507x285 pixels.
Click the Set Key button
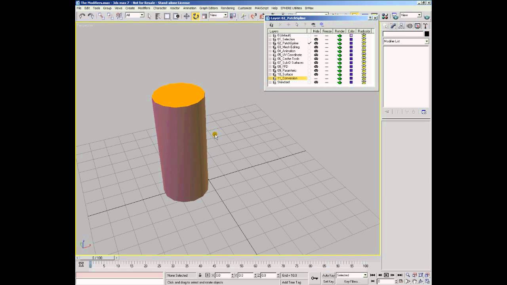(328, 281)
